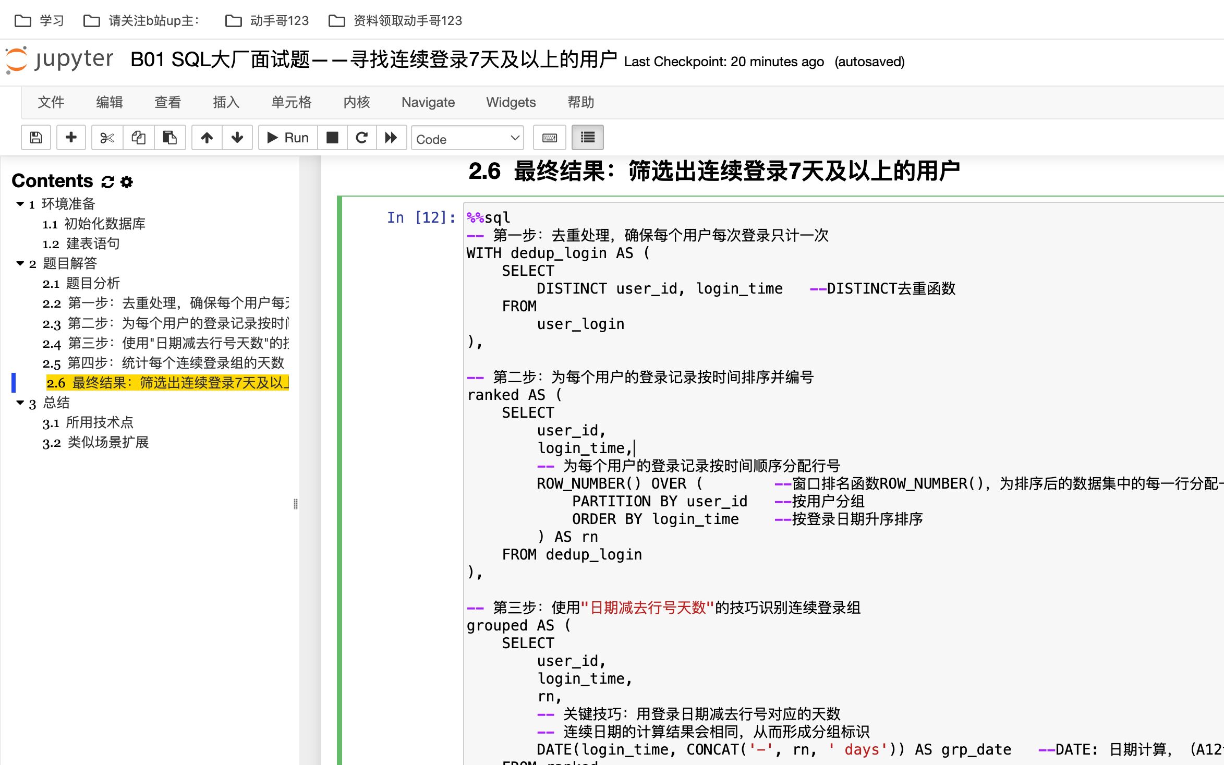Open the 内核 menu
1224x765 pixels.
pos(356,102)
